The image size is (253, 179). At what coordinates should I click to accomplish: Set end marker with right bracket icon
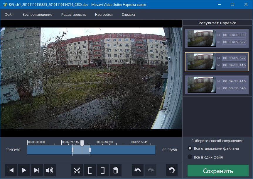pyautogui.click(x=103, y=170)
